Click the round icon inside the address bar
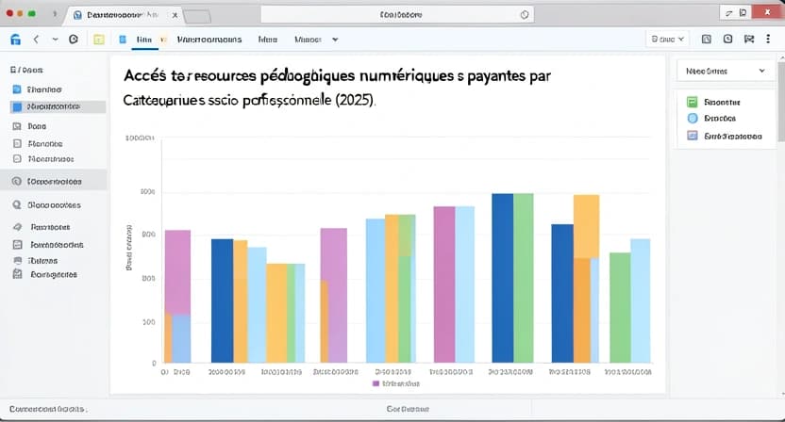The width and height of the screenshot is (785, 422). tap(525, 14)
